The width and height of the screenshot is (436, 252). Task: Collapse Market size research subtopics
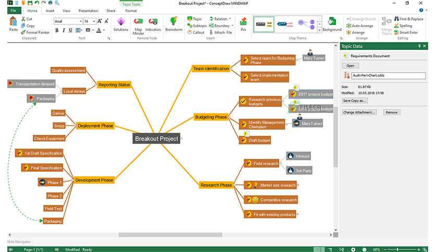point(298,185)
